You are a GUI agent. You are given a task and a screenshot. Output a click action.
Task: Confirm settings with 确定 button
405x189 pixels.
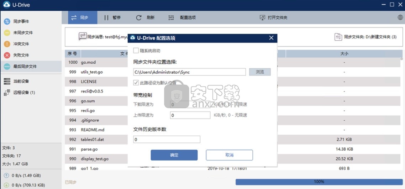pyautogui.click(x=174, y=155)
